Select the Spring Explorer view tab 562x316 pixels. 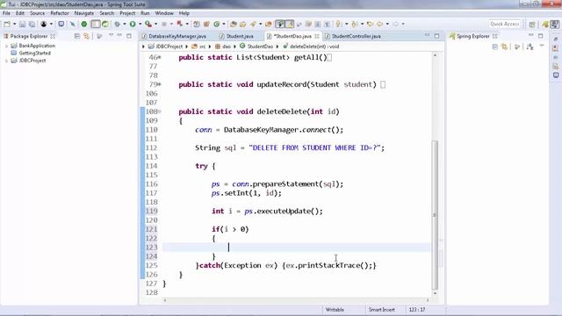pyautogui.click(x=472, y=36)
